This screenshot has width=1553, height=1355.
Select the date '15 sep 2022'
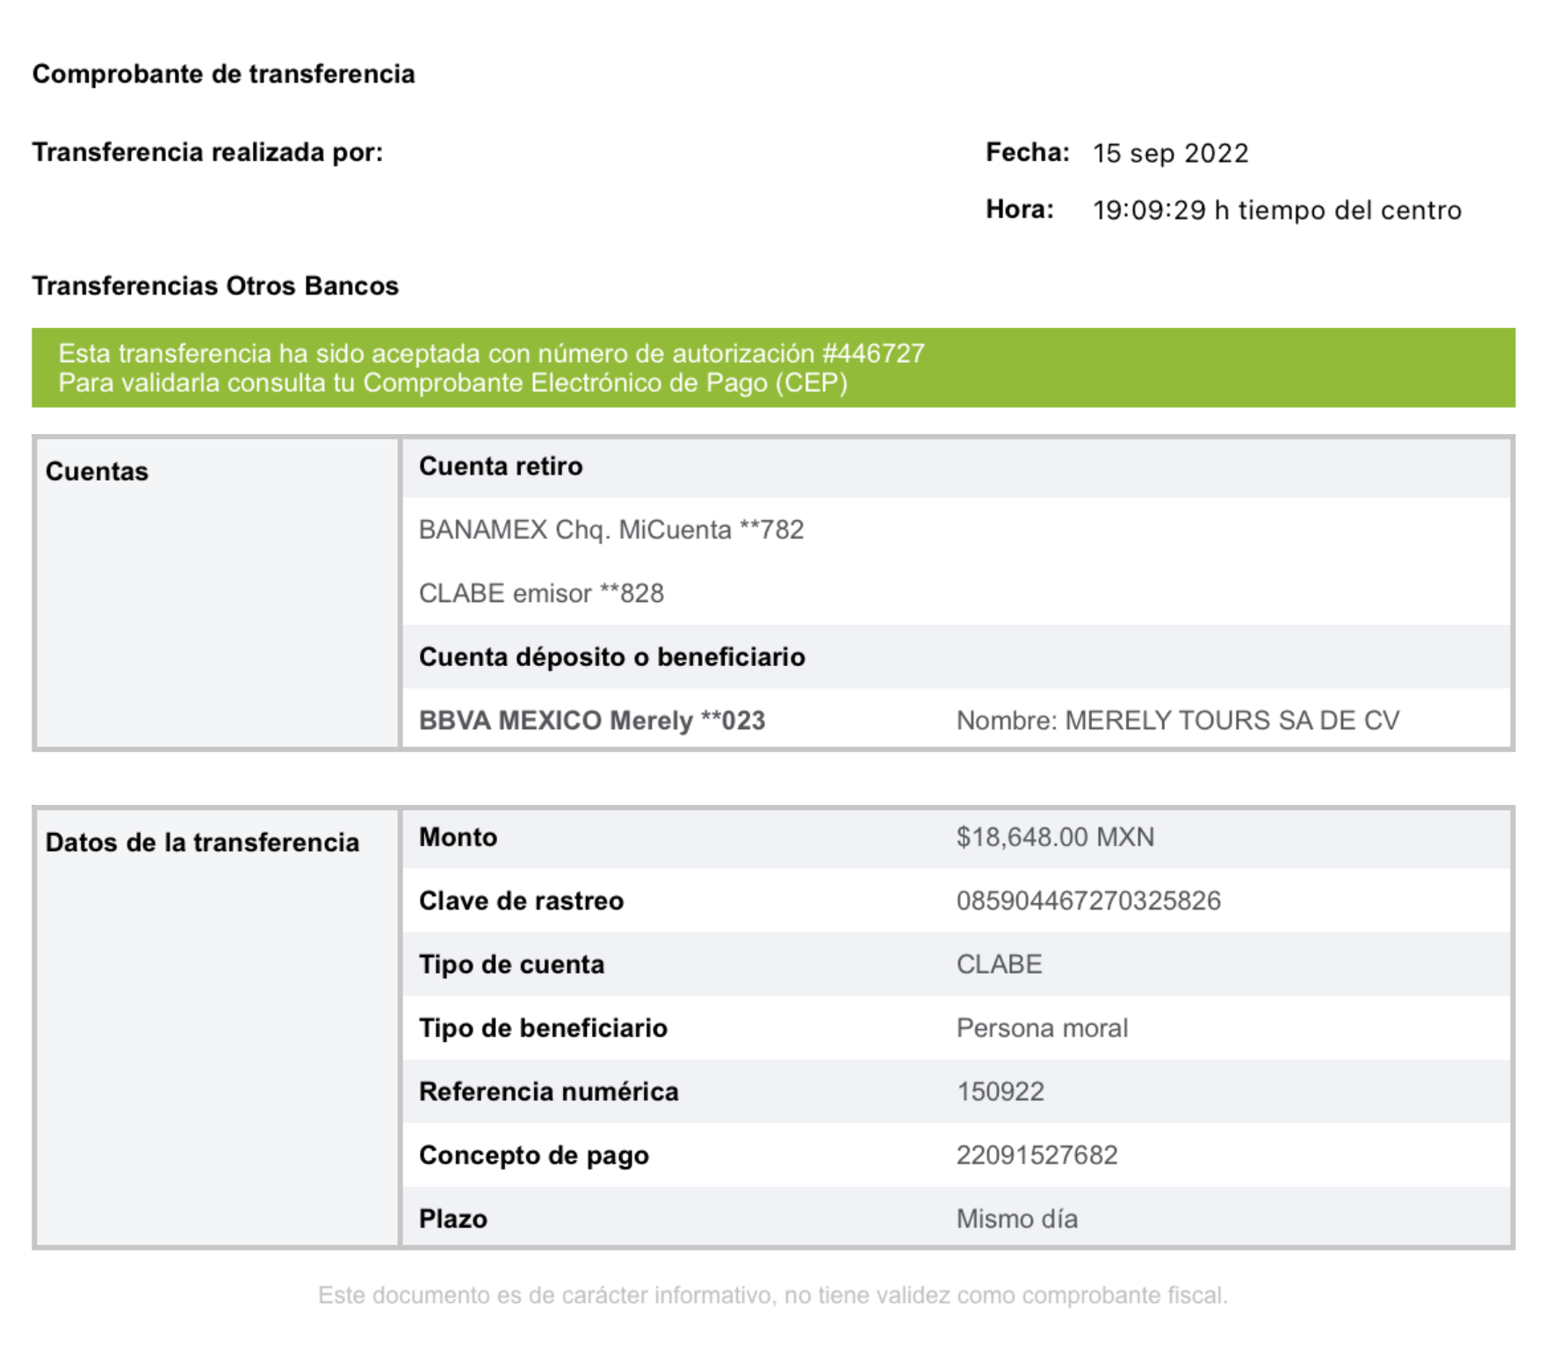click(x=1170, y=153)
